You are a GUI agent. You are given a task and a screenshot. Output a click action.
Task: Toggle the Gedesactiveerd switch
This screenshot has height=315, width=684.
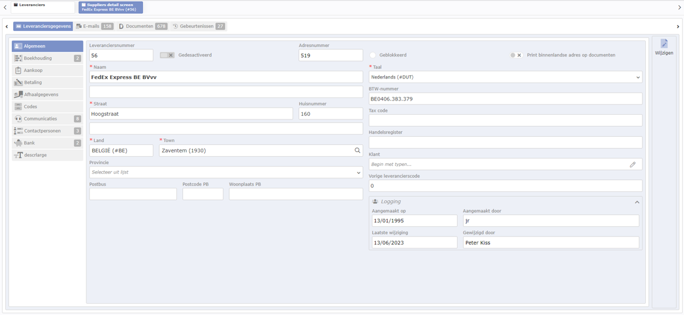(167, 55)
